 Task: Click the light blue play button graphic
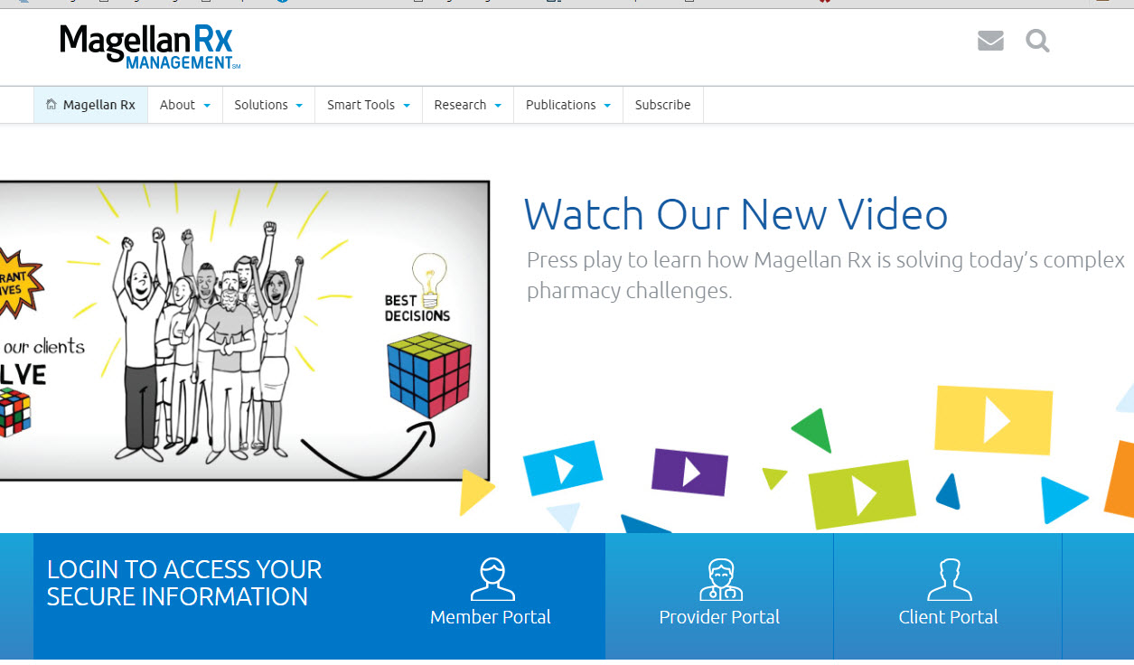[563, 468]
